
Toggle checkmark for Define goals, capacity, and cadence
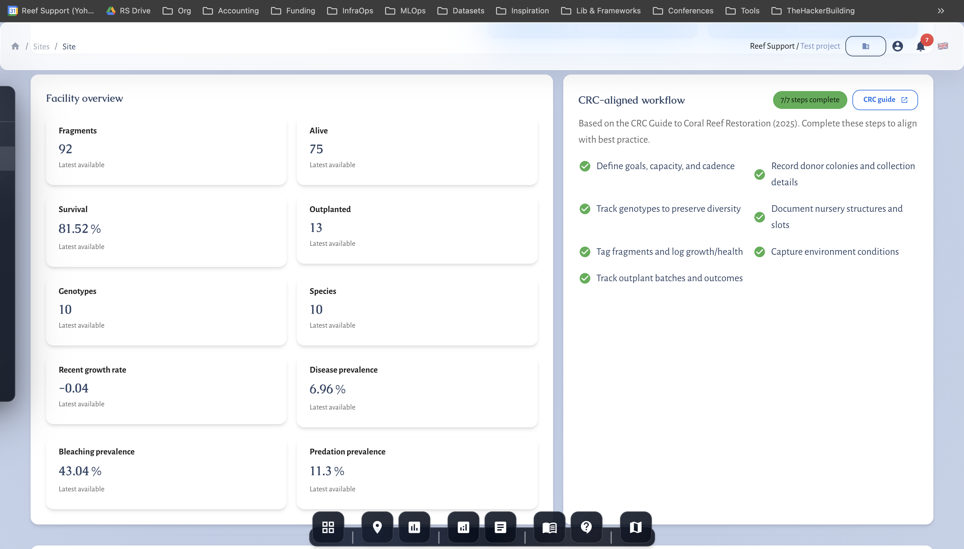pyautogui.click(x=585, y=166)
